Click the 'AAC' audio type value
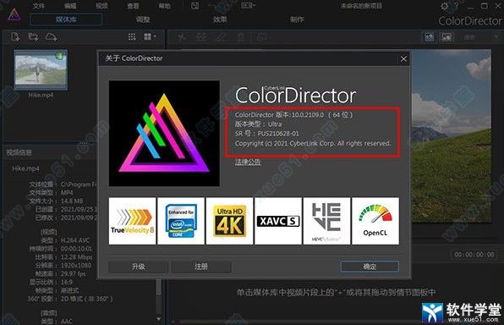The height and width of the screenshot is (325, 504). pos(67,321)
